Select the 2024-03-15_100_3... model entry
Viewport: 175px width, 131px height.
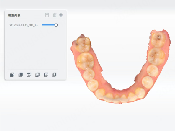tap(26, 25)
